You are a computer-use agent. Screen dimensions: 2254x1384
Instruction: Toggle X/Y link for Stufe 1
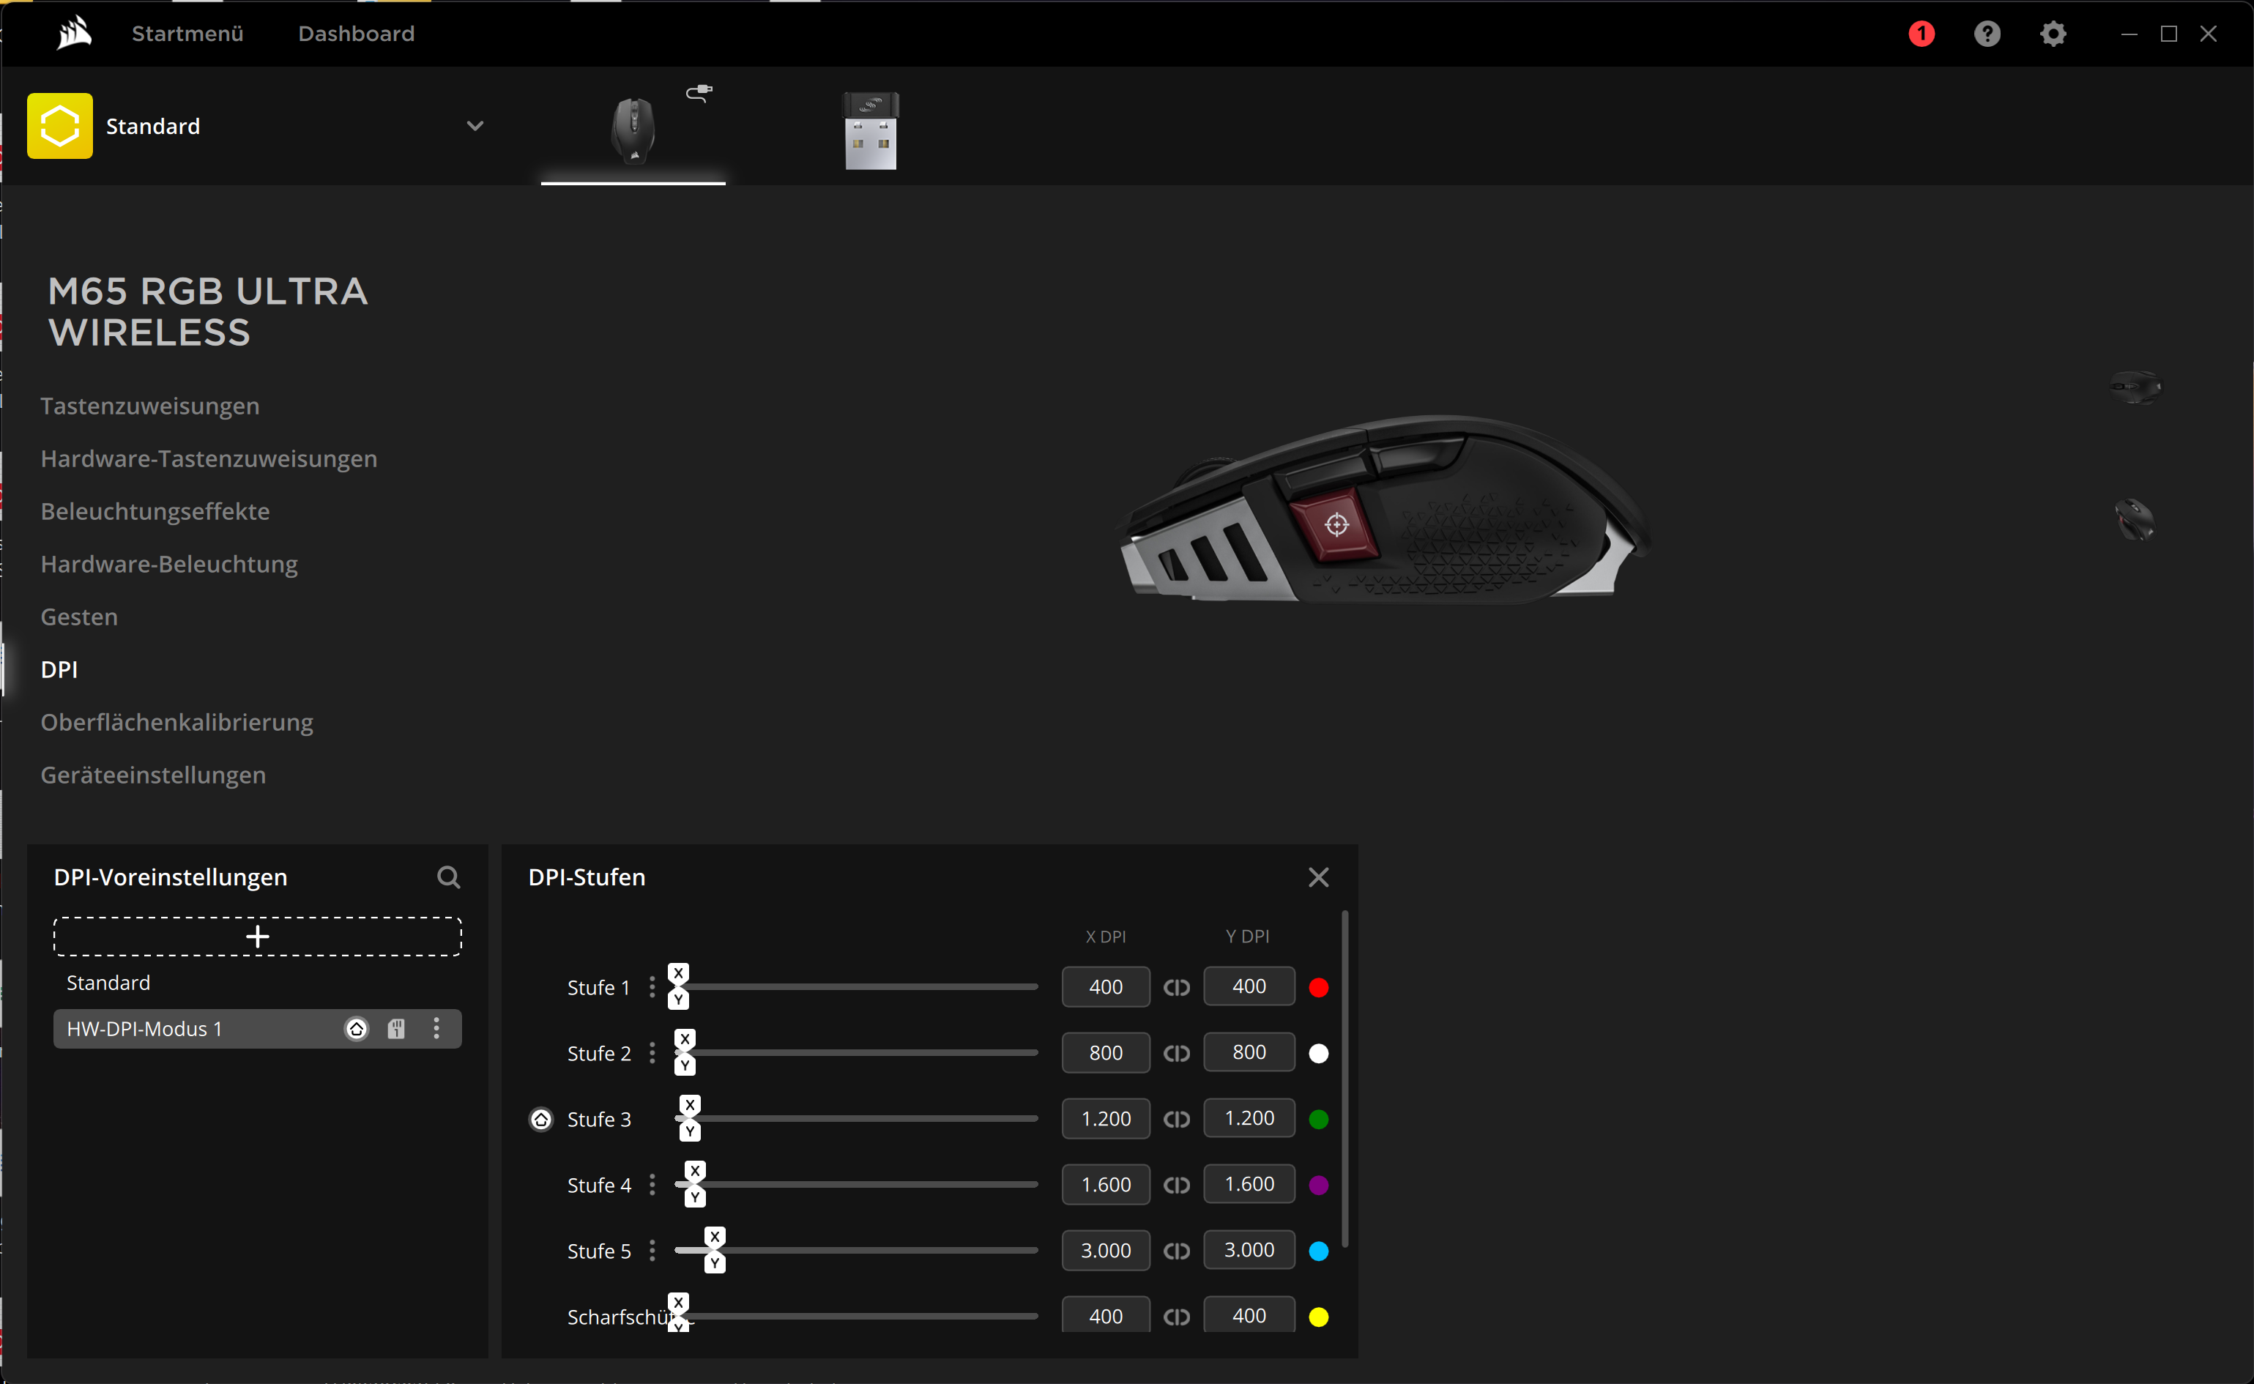tap(1177, 988)
